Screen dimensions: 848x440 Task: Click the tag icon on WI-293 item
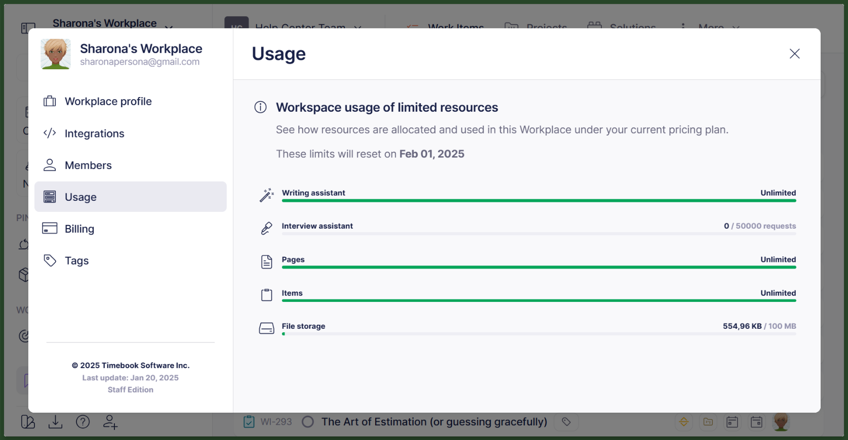[x=566, y=422]
